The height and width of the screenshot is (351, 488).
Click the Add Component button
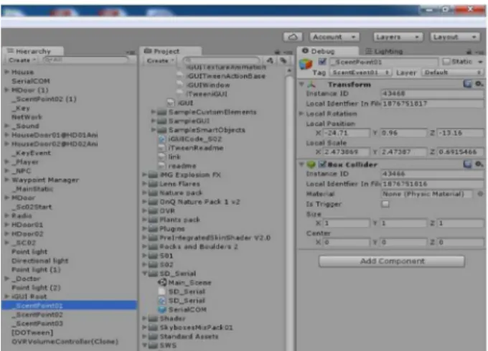[x=392, y=261]
